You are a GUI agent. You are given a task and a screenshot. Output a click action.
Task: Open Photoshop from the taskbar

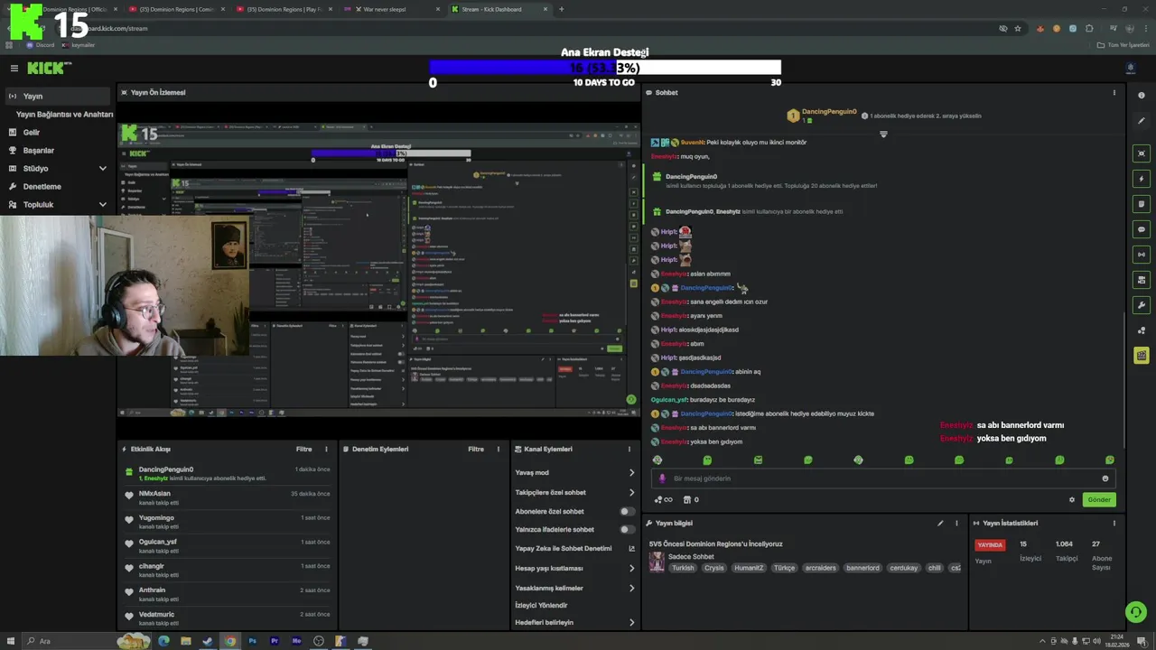click(x=253, y=641)
